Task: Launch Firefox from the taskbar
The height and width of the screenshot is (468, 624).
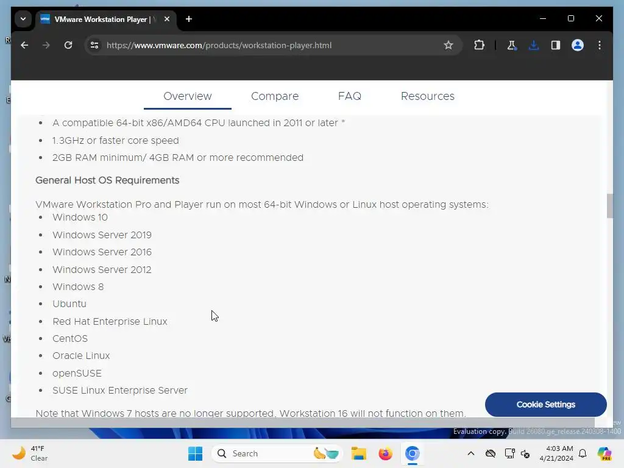Action: pos(385,453)
